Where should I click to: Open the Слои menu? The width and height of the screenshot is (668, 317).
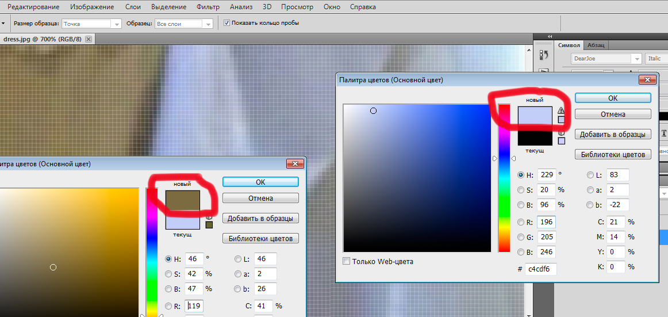[133, 7]
